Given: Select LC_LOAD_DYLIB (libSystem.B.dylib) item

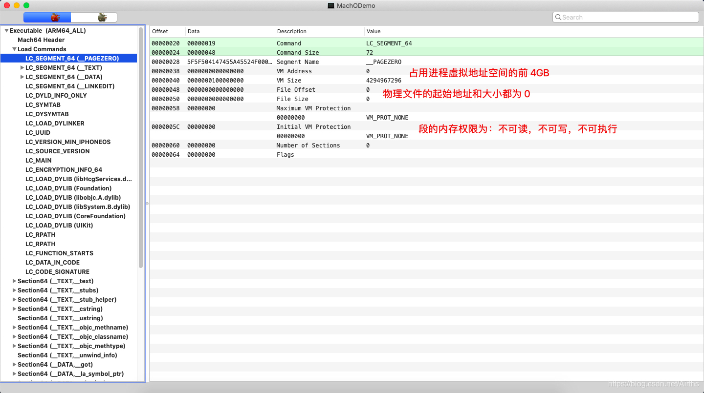Looking at the screenshot, I should click(x=78, y=207).
